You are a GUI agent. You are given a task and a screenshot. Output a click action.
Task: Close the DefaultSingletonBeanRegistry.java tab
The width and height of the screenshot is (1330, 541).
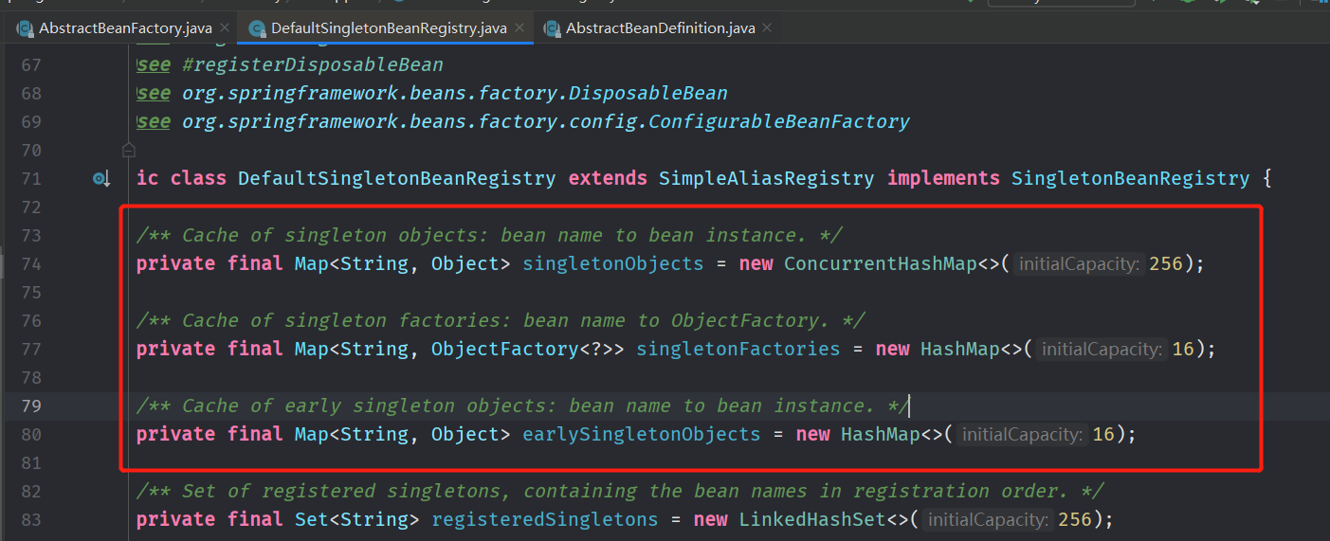point(520,28)
